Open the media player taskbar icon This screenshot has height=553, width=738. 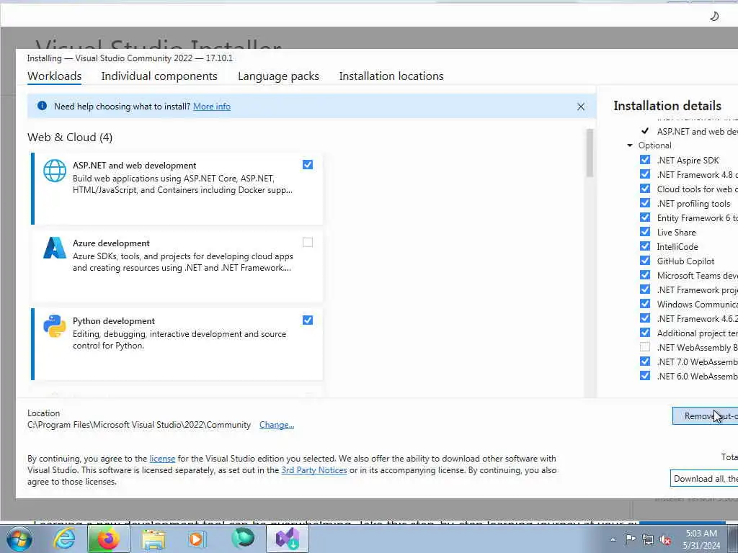(197, 539)
